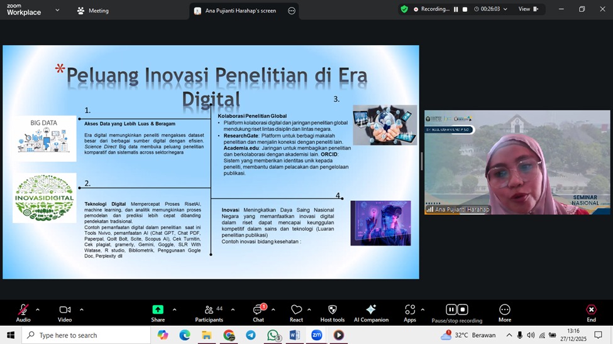The width and height of the screenshot is (613, 344).
Task: Open the View layout dropdown
Action: point(527,9)
